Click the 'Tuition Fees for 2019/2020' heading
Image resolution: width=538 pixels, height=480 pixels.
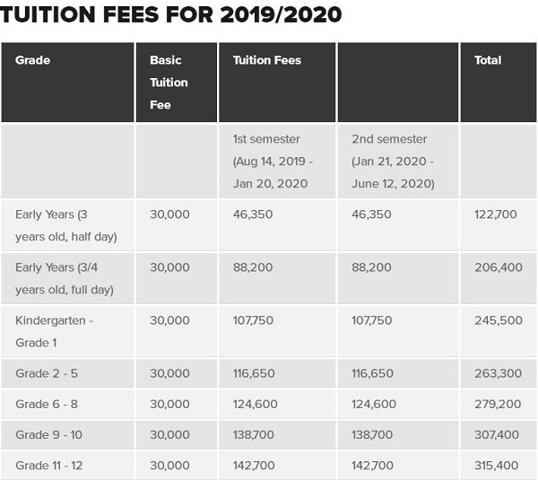pos(171,17)
